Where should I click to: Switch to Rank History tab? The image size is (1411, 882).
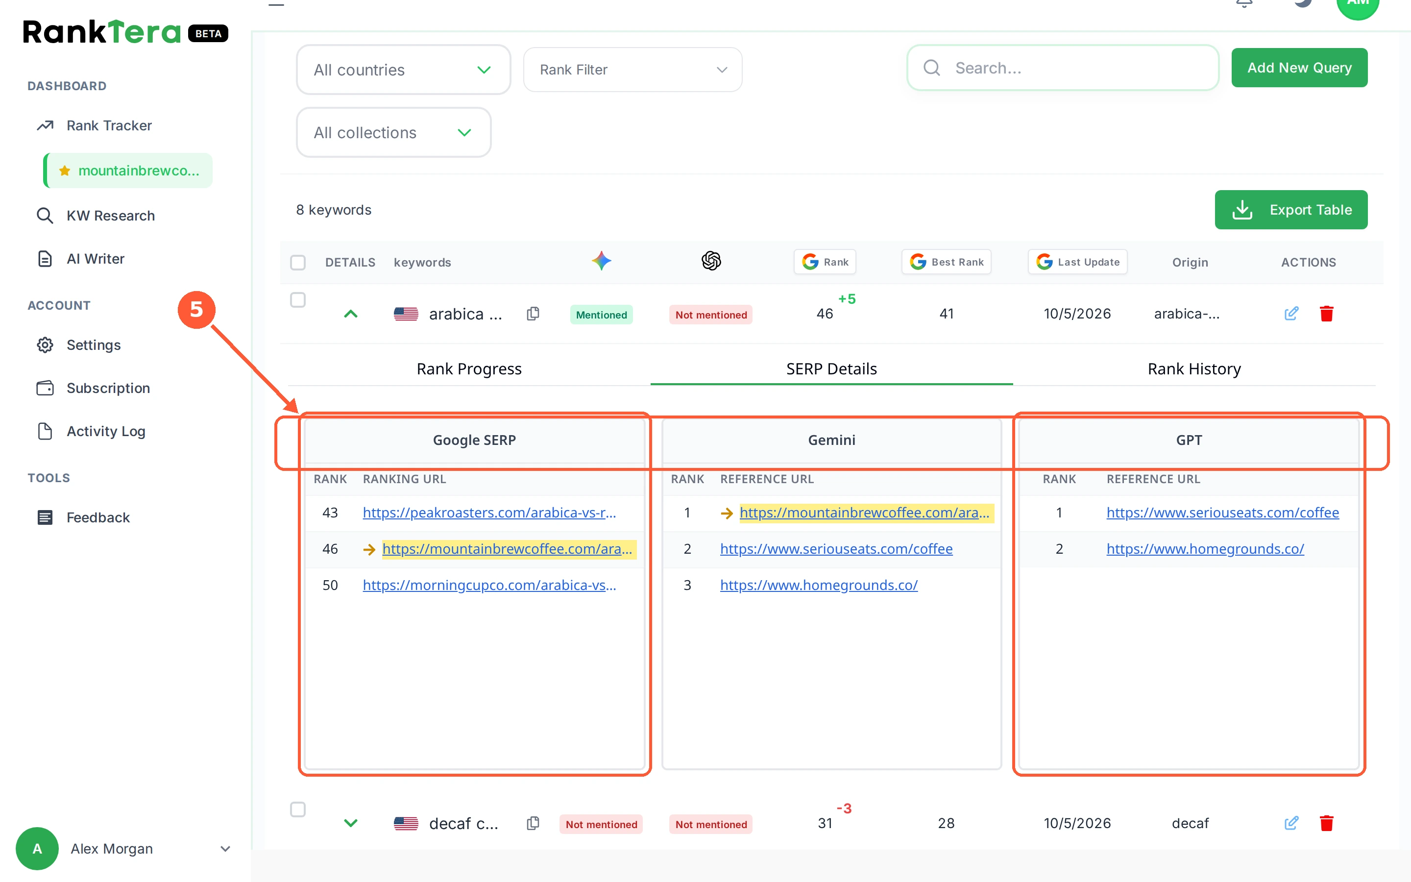click(x=1194, y=368)
